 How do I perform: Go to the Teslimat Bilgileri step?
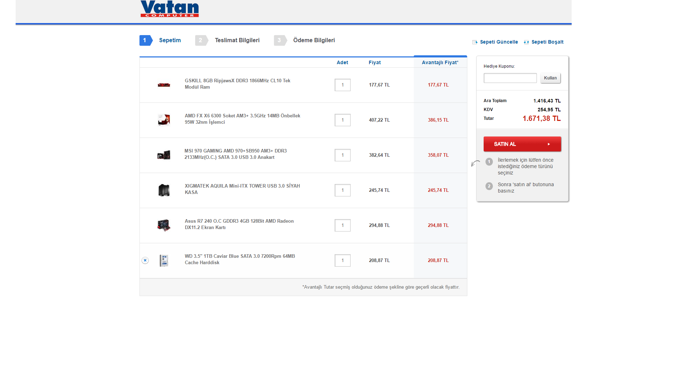click(x=237, y=40)
